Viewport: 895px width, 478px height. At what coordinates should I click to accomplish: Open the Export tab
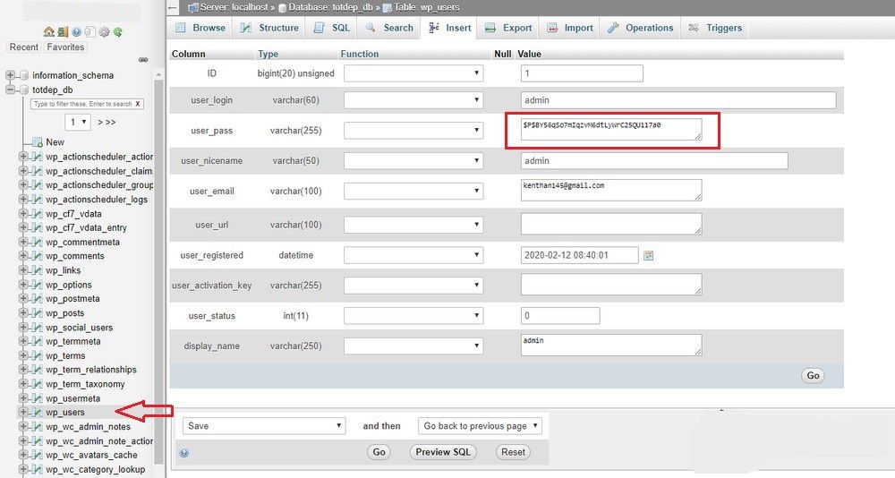click(x=508, y=28)
